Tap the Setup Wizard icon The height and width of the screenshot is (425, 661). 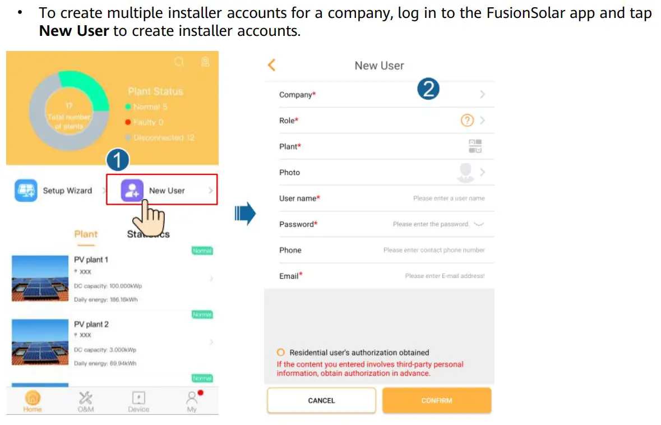click(26, 191)
